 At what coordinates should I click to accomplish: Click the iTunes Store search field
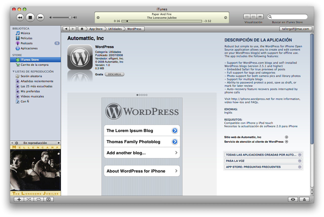pos(288,17)
